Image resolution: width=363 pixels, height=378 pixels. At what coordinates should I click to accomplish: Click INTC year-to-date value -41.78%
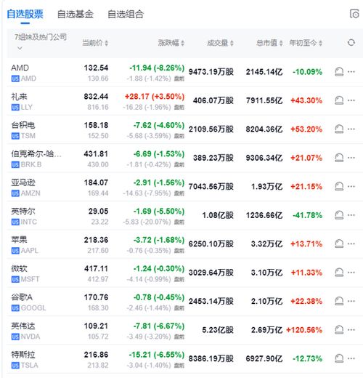[308, 215]
